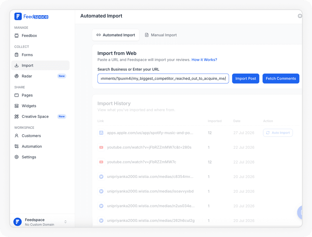Switch to the Automated Import tab
The image size is (312, 237).
116,35
